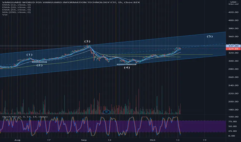Click the 360.00 price axis label
241x142 pixels.
pyautogui.click(x=233, y=37)
